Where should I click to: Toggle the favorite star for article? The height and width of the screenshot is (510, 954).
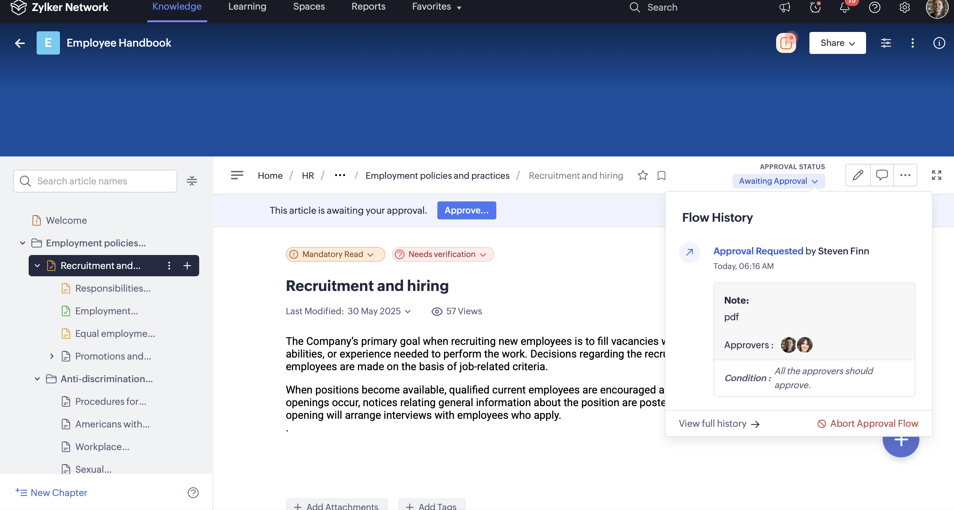(643, 175)
